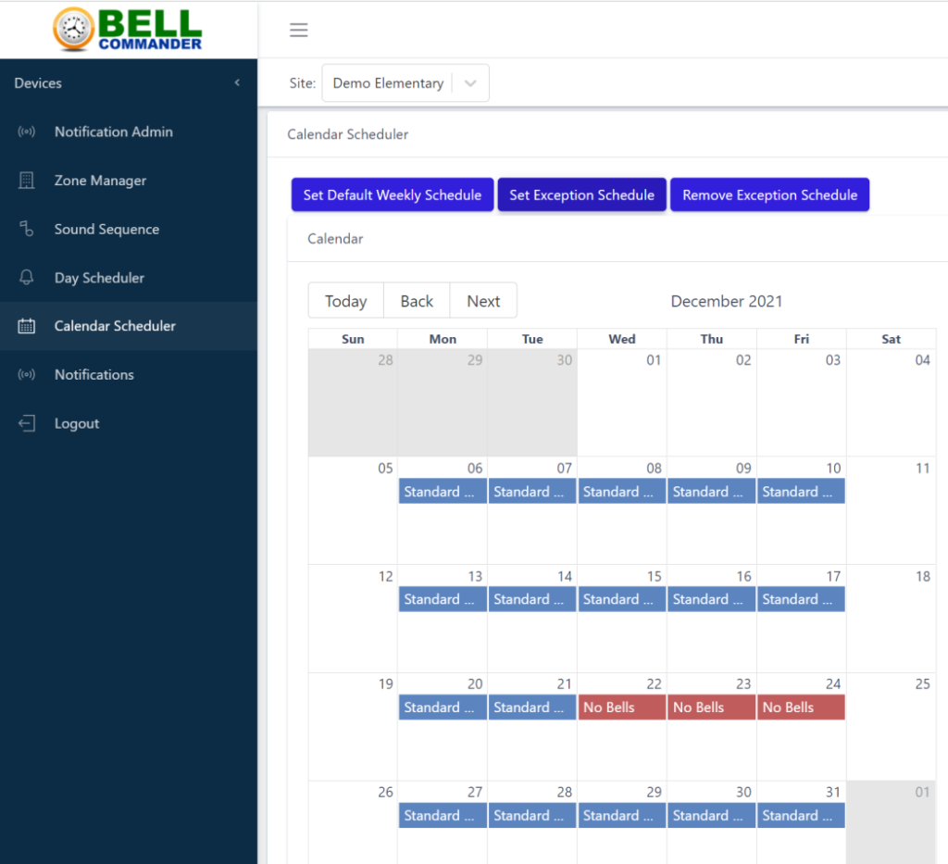Select the No Bells event on December 22

(x=621, y=707)
